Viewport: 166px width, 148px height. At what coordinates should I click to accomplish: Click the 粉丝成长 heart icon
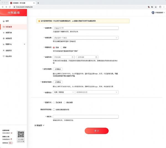click(3, 56)
